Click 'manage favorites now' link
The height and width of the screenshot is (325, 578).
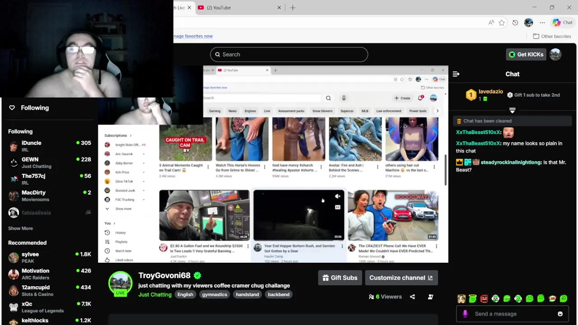tap(193, 36)
